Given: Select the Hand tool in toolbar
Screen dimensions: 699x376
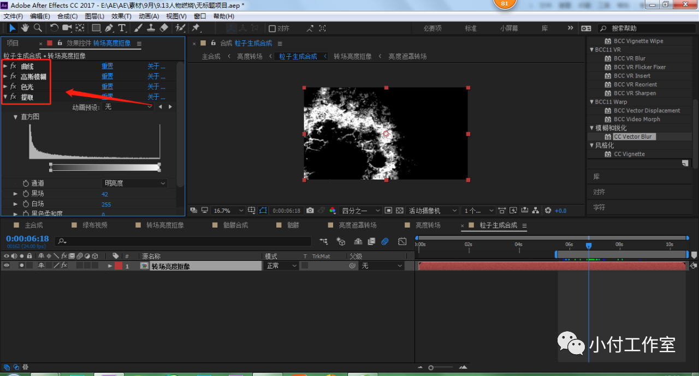Looking at the screenshot, I should (25, 28).
